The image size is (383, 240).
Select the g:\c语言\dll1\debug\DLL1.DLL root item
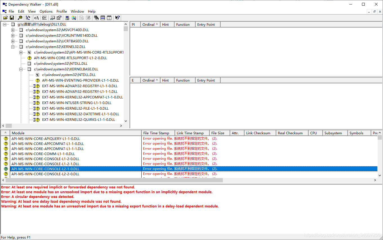point(42,24)
